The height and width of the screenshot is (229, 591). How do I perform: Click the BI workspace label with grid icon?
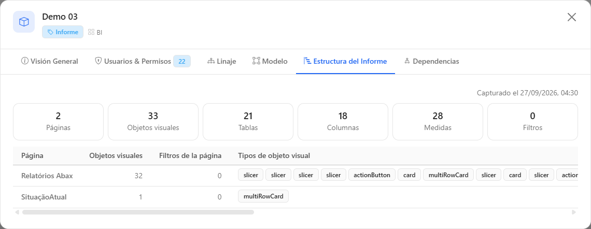95,33
